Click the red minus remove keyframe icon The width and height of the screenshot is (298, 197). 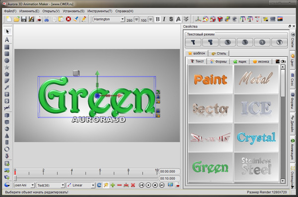click(x=119, y=185)
